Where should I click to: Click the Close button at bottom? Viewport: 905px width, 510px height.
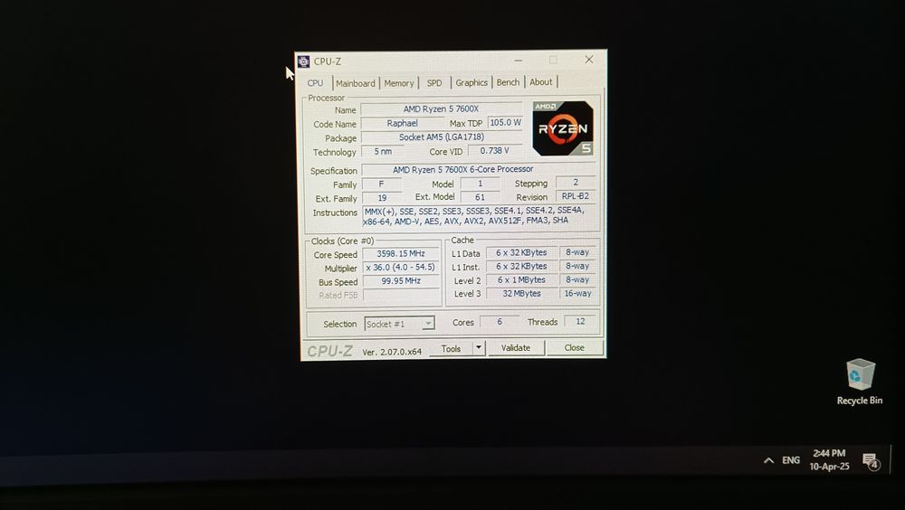575,347
